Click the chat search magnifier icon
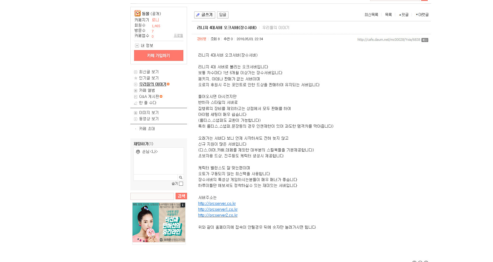The image size is (493, 262). (181, 177)
